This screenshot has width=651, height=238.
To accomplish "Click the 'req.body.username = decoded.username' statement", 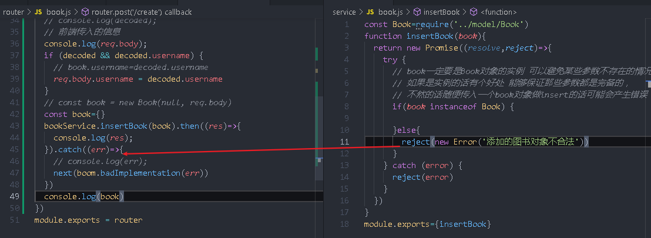I will pos(138,79).
